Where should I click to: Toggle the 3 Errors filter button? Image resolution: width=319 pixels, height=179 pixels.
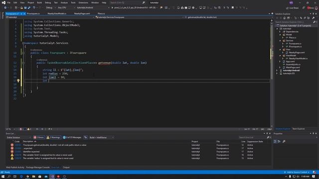tap(39, 137)
